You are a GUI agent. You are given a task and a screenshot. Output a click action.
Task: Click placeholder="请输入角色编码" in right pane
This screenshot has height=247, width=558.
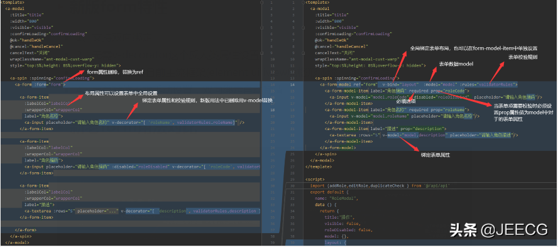pos(506,97)
